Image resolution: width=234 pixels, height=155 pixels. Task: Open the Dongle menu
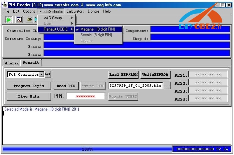pos(93,11)
